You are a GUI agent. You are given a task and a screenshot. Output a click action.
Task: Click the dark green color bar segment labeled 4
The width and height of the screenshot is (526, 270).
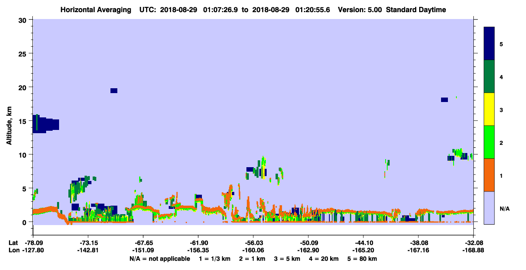pos(489,77)
